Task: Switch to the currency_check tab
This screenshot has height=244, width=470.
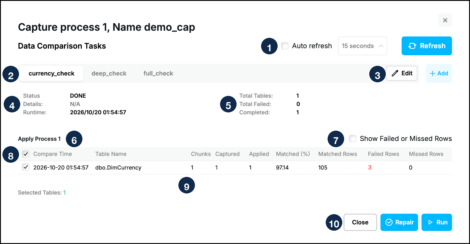Action: coord(52,74)
